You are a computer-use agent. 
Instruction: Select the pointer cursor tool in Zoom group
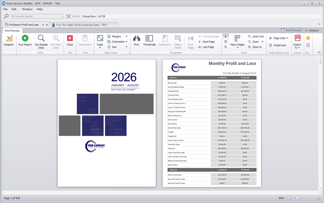[226, 37]
